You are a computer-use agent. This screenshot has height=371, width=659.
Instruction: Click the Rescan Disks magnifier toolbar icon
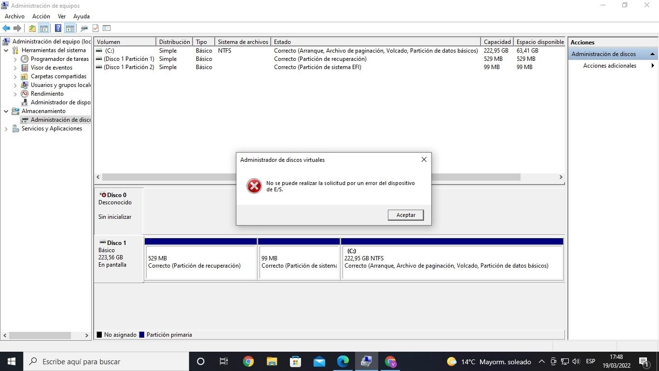coord(84,28)
